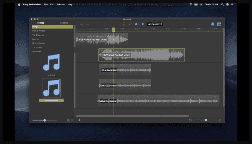The width and height of the screenshot is (252, 144).
Task: Start playback with the play button
Action: click(143, 24)
